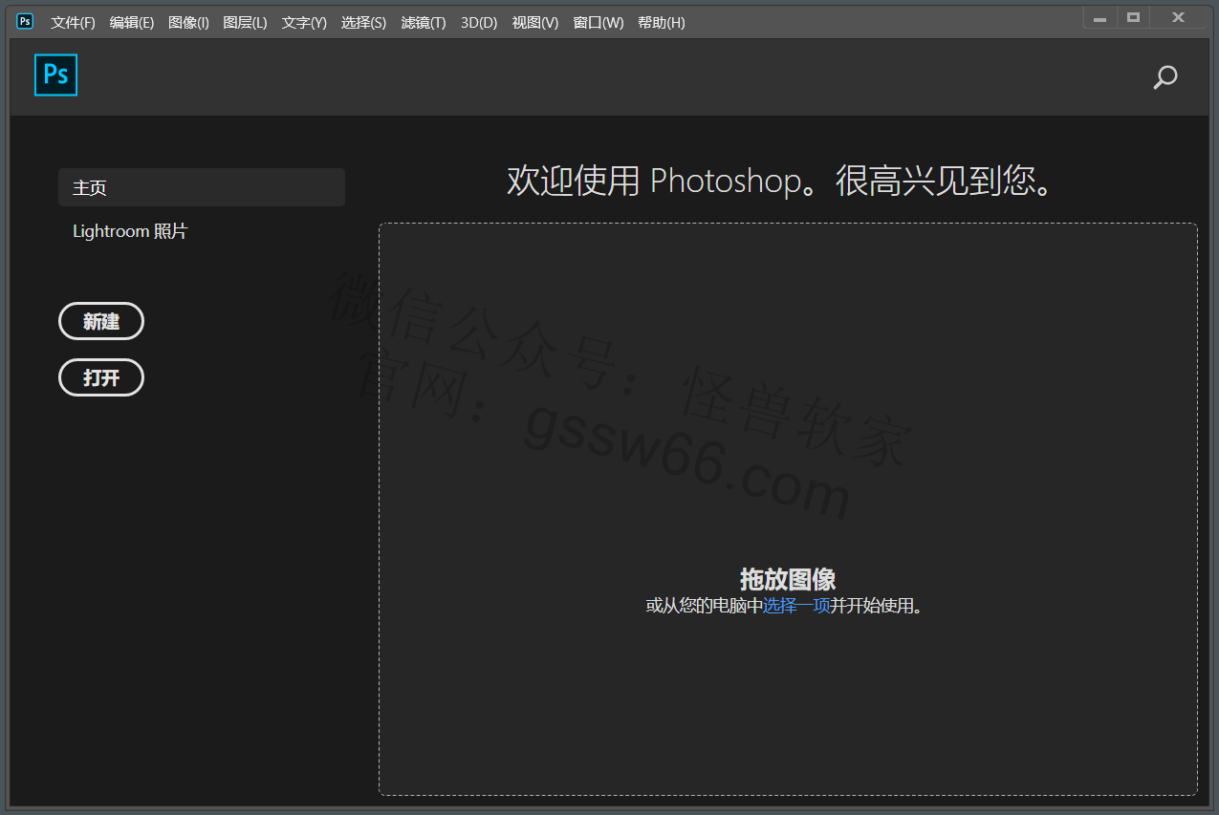The width and height of the screenshot is (1219, 815).
Task: Open the 窗口(W) menu
Action: [598, 22]
